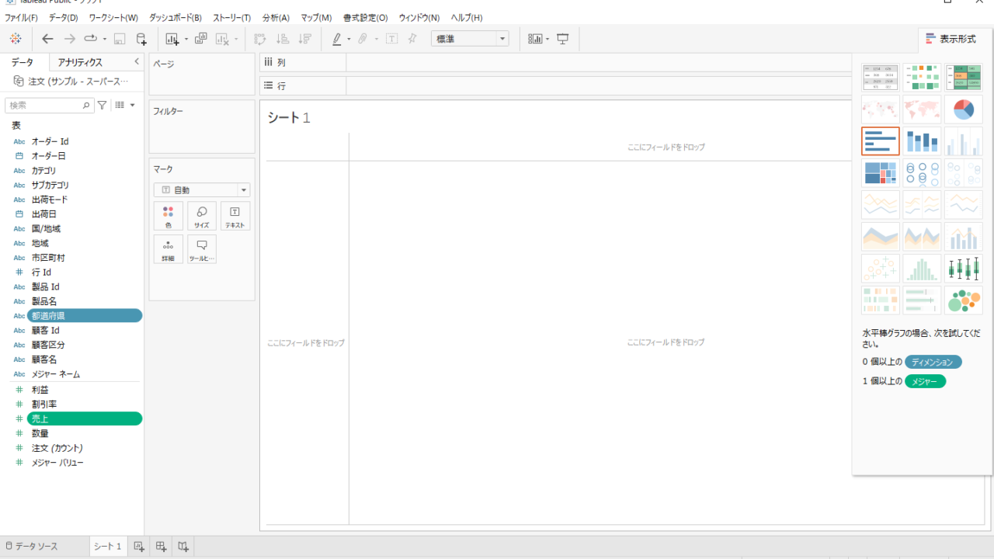The width and height of the screenshot is (994, 559).
Task: Click the 行 rows shelf
Action: [x=555, y=85]
